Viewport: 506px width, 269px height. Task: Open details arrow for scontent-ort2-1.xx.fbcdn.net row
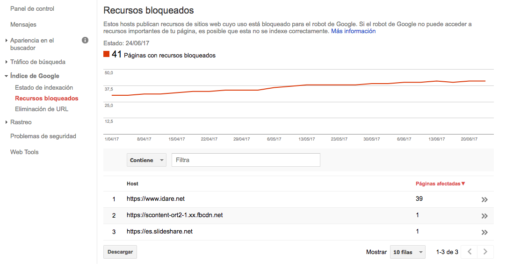coord(484,215)
